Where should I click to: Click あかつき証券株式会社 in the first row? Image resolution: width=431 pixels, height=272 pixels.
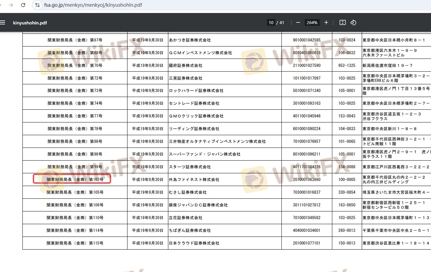pos(190,40)
